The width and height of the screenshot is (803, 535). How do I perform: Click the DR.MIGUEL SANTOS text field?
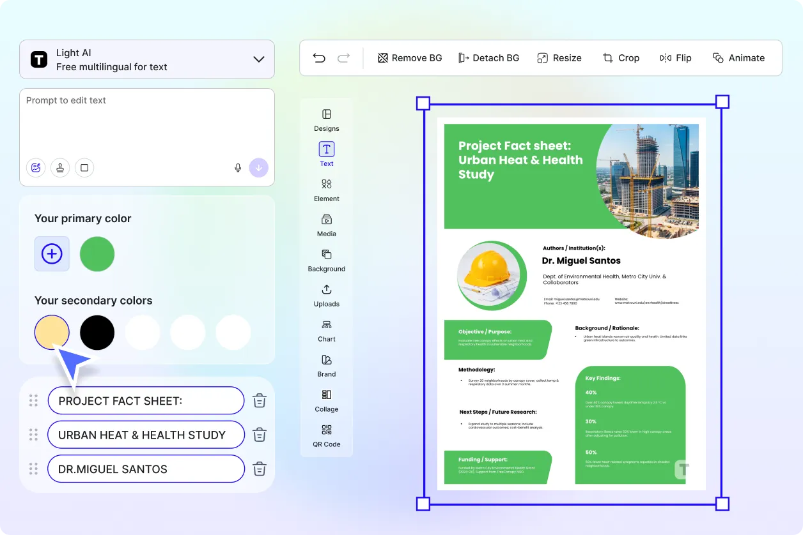146,469
